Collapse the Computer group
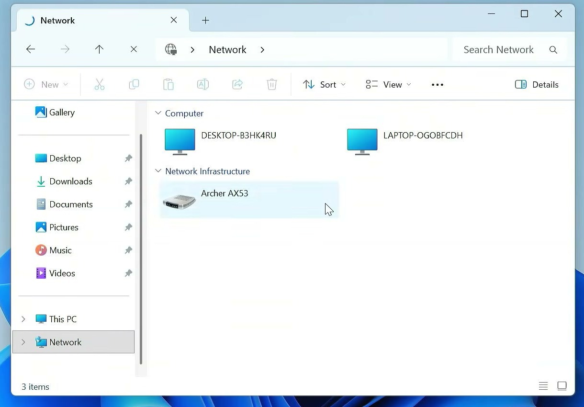The height and width of the screenshot is (407, 584). pyautogui.click(x=158, y=113)
